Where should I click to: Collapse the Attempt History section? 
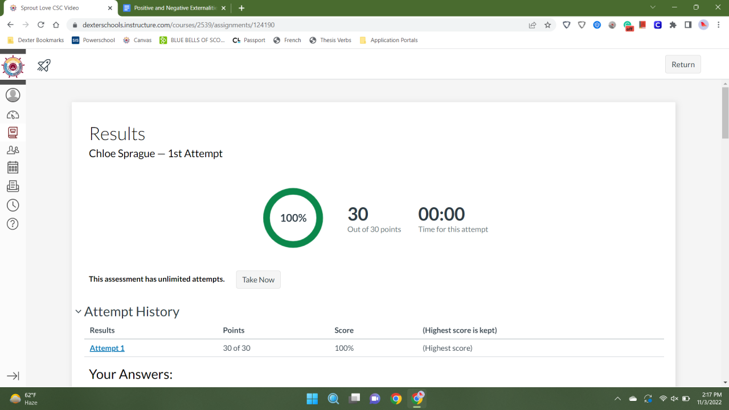[x=78, y=311]
